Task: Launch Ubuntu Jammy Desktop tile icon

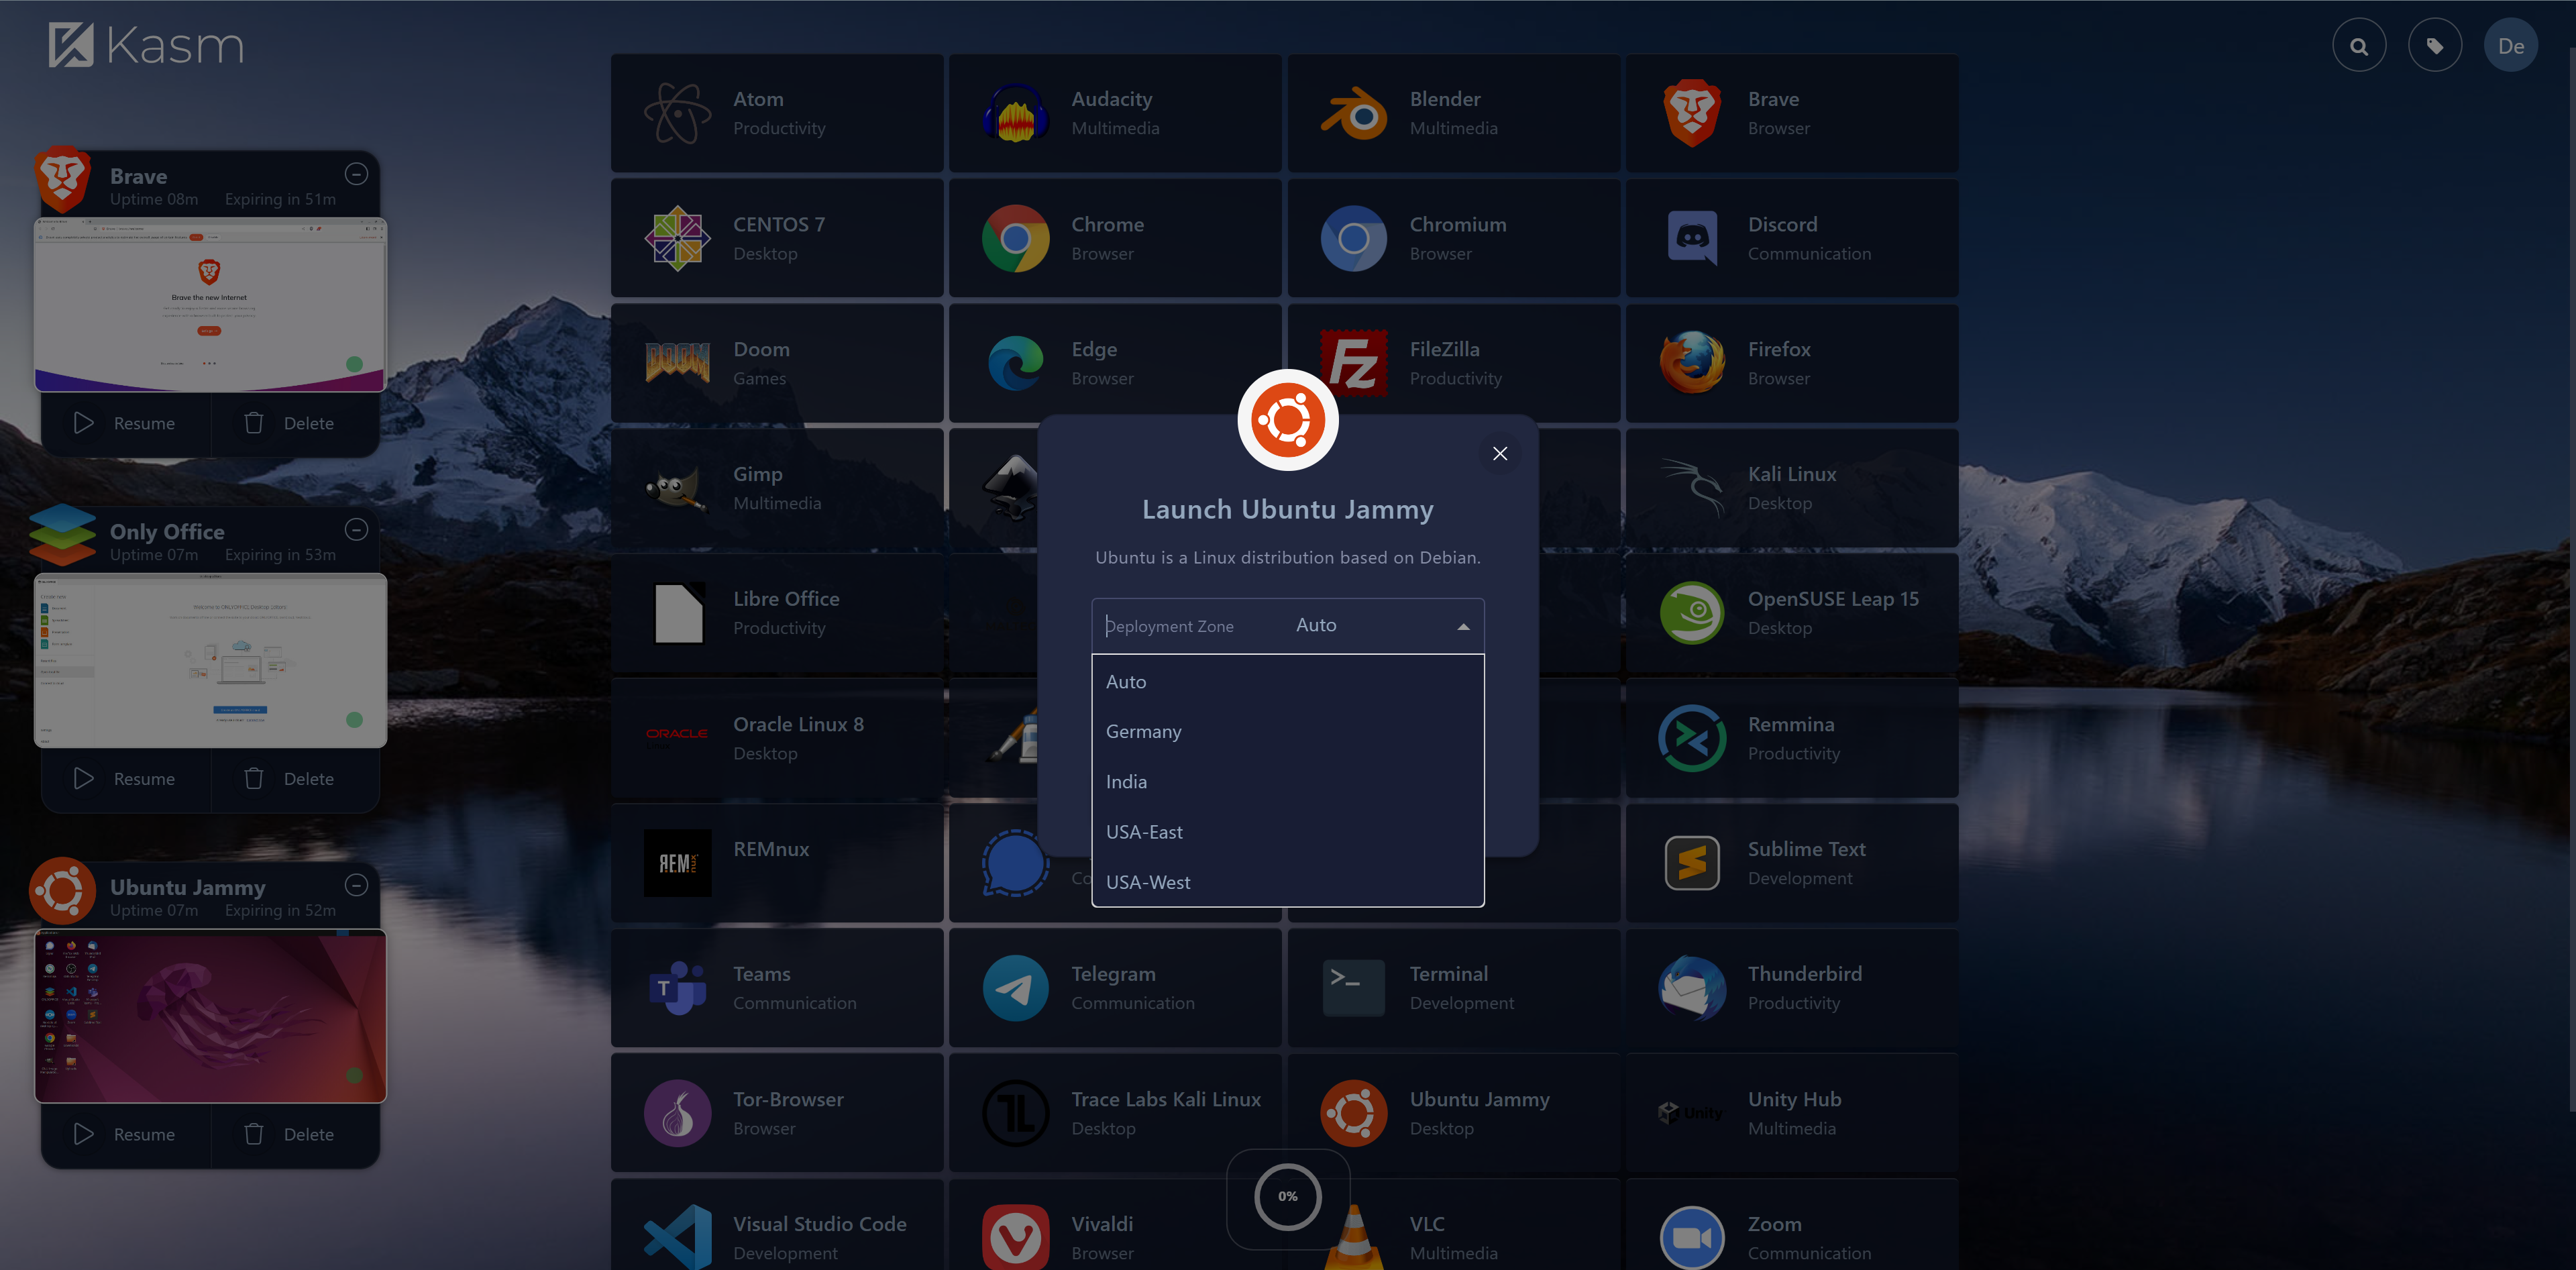Action: 1354,1113
